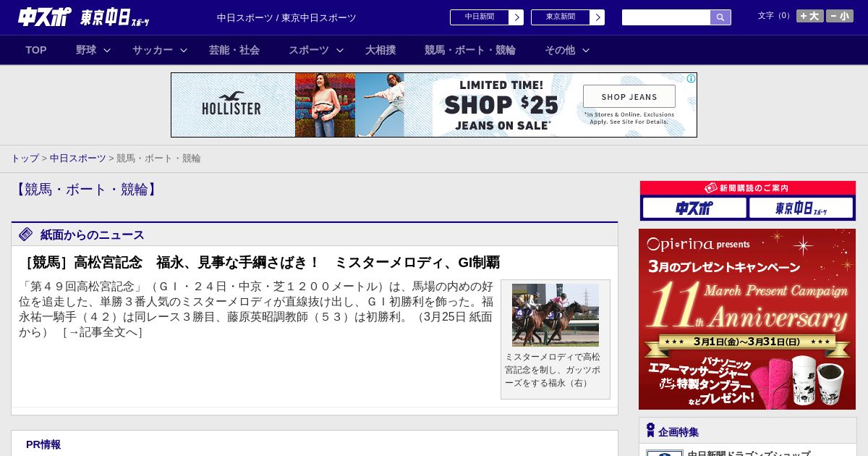Expand the その他 dropdown chevron
868x456 pixels.
coord(586,50)
